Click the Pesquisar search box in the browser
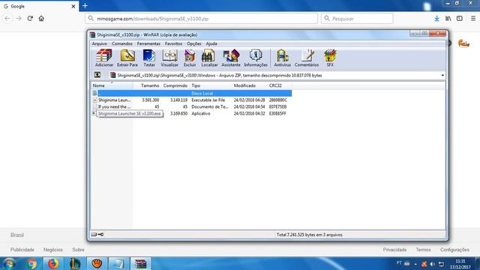The image size is (480, 270). click(357, 19)
